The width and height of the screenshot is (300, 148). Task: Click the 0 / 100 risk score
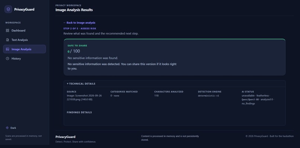point(74,51)
